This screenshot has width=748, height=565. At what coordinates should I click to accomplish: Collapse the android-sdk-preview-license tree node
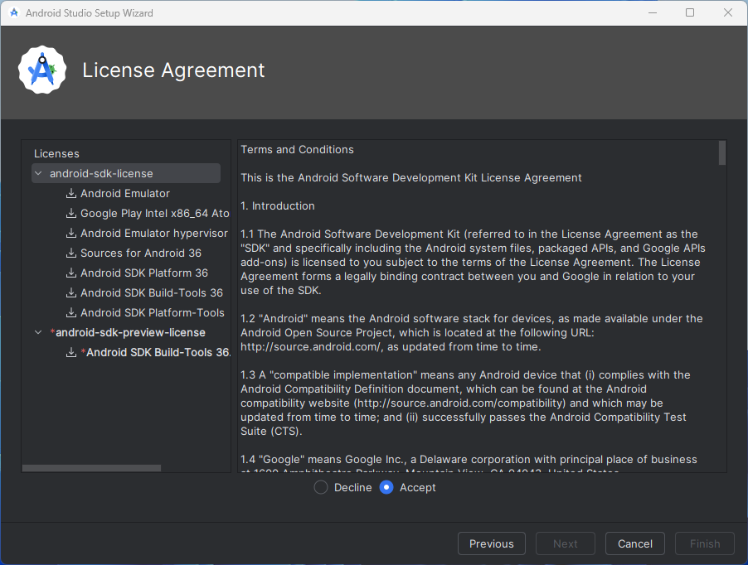coord(38,333)
